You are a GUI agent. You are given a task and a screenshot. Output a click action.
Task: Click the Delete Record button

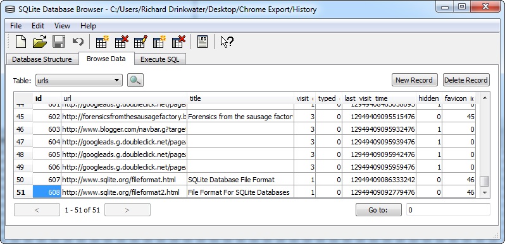click(x=466, y=80)
